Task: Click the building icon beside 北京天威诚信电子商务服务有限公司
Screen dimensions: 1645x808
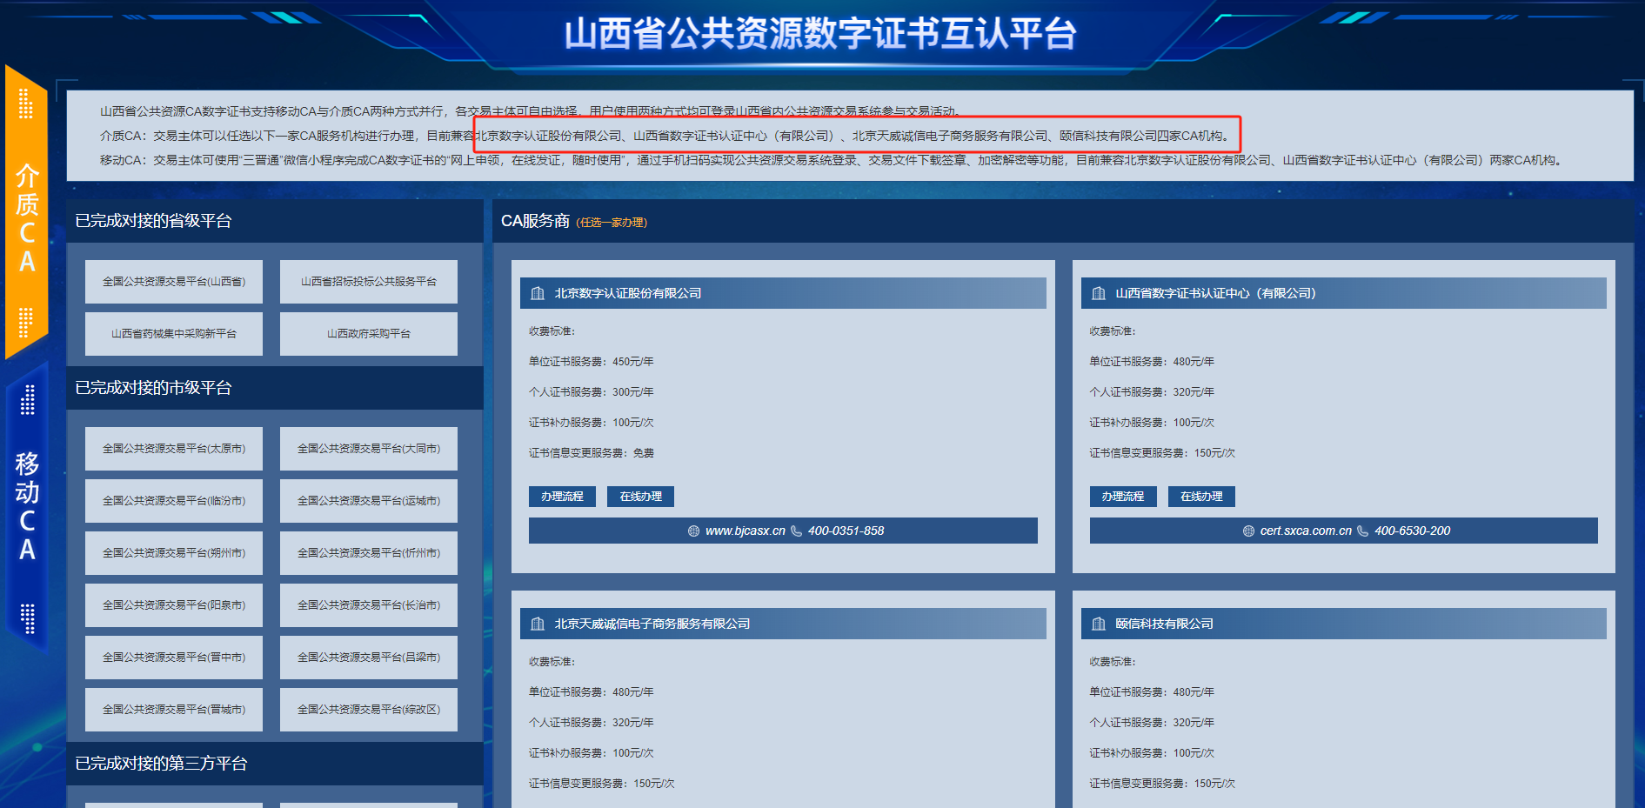Action: pyautogui.click(x=538, y=624)
